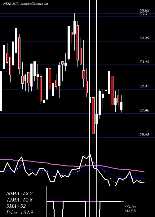Screen dimensions: 155x217
Task: Click the 12MA : 52.3 readout
Action: pos(19,200)
